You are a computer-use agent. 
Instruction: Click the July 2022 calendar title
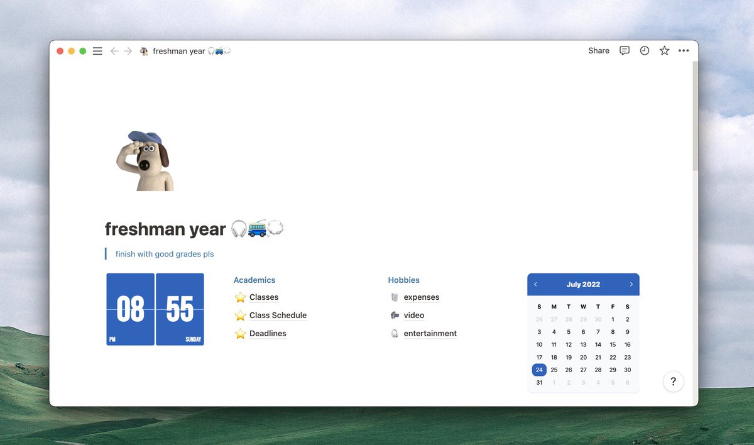(583, 285)
